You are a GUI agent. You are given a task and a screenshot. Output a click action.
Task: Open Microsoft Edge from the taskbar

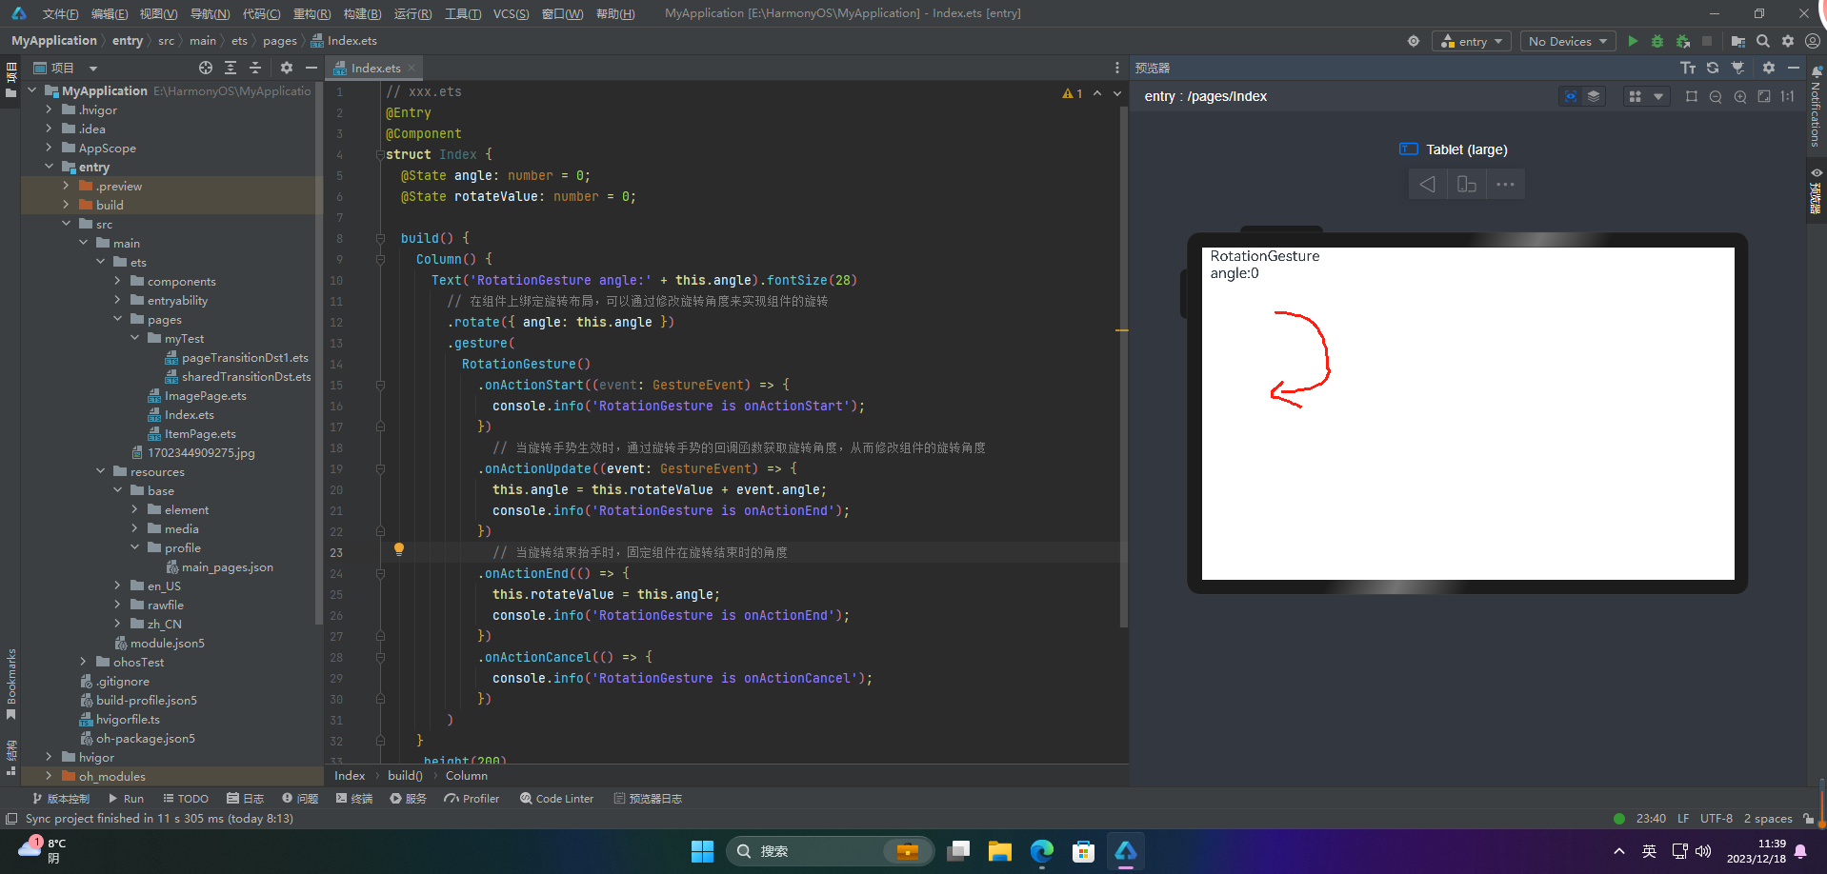[1042, 851]
